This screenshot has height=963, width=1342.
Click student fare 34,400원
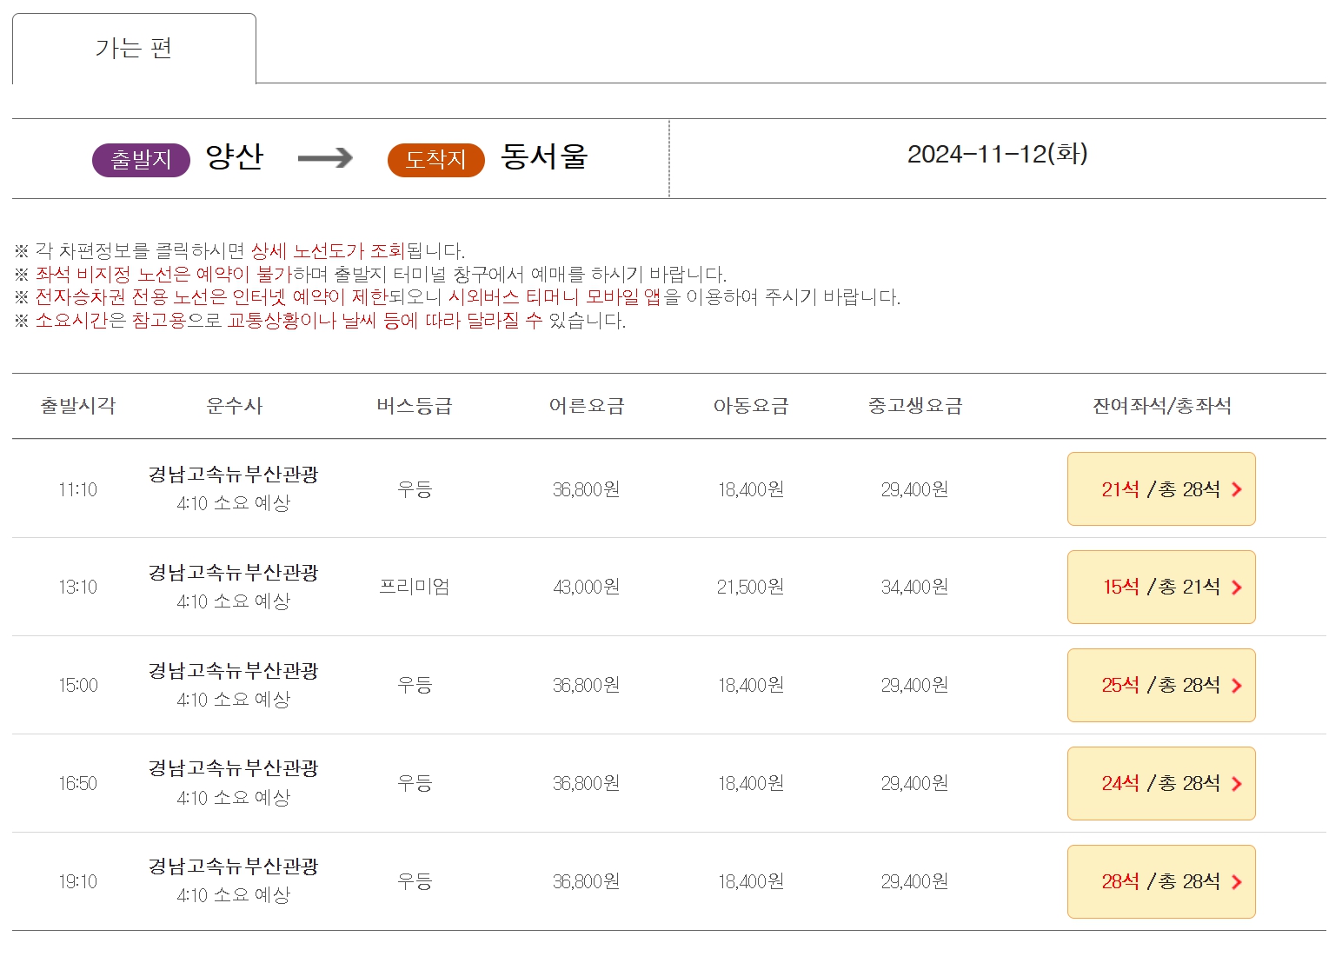pyautogui.click(x=915, y=588)
